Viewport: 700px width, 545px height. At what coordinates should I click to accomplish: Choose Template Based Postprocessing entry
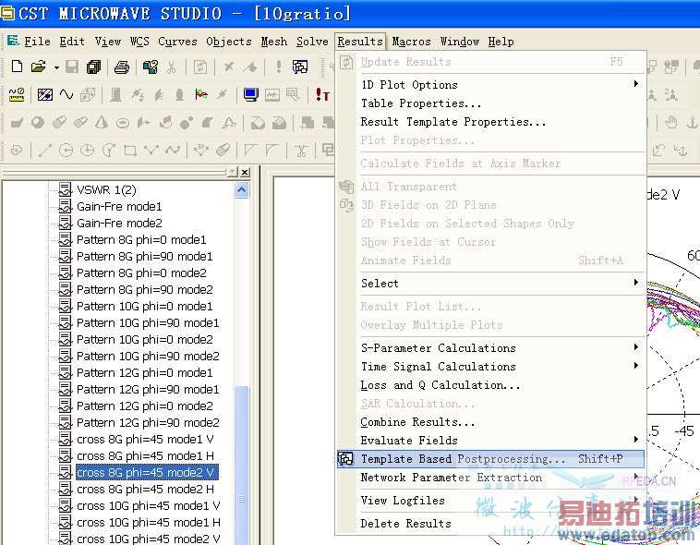click(490, 459)
